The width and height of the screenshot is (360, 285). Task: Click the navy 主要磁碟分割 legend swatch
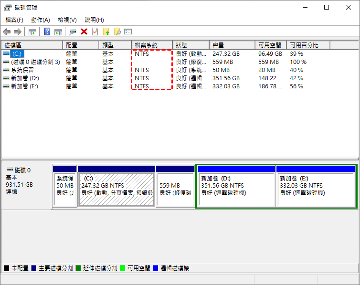click(34, 268)
